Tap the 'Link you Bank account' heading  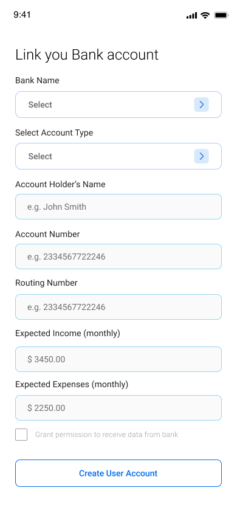point(87,55)
